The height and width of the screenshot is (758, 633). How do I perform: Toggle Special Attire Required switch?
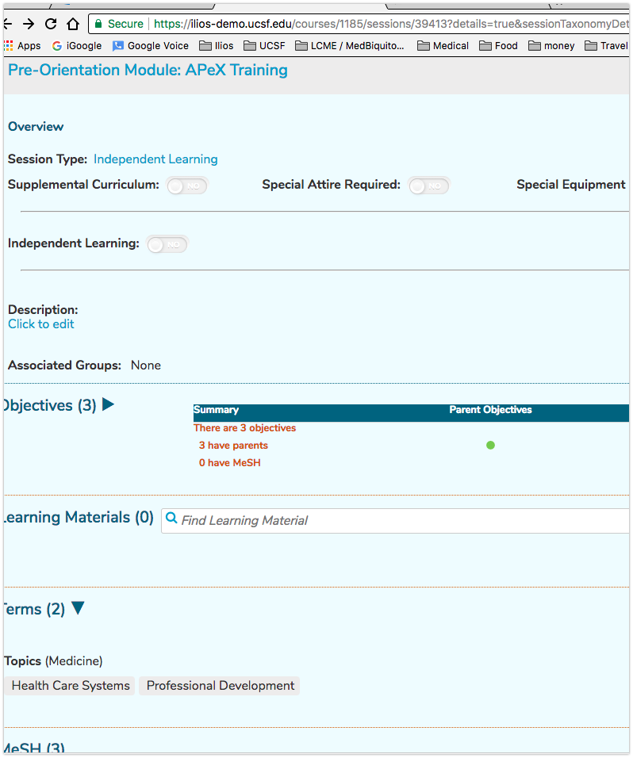pos(428,186)
